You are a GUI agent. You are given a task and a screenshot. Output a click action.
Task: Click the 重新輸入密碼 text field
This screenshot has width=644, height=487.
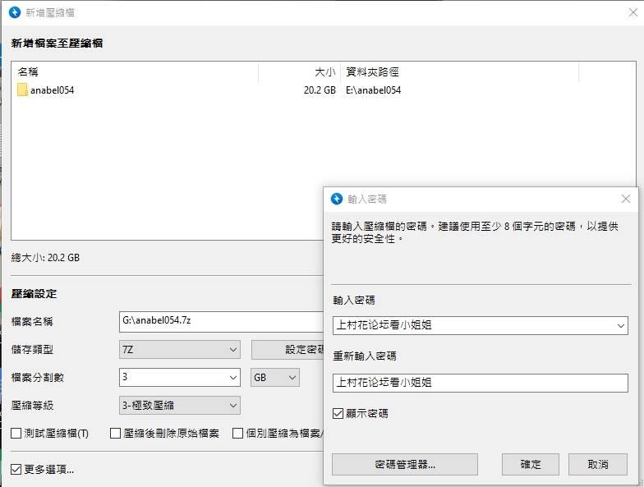click(481, 383)
